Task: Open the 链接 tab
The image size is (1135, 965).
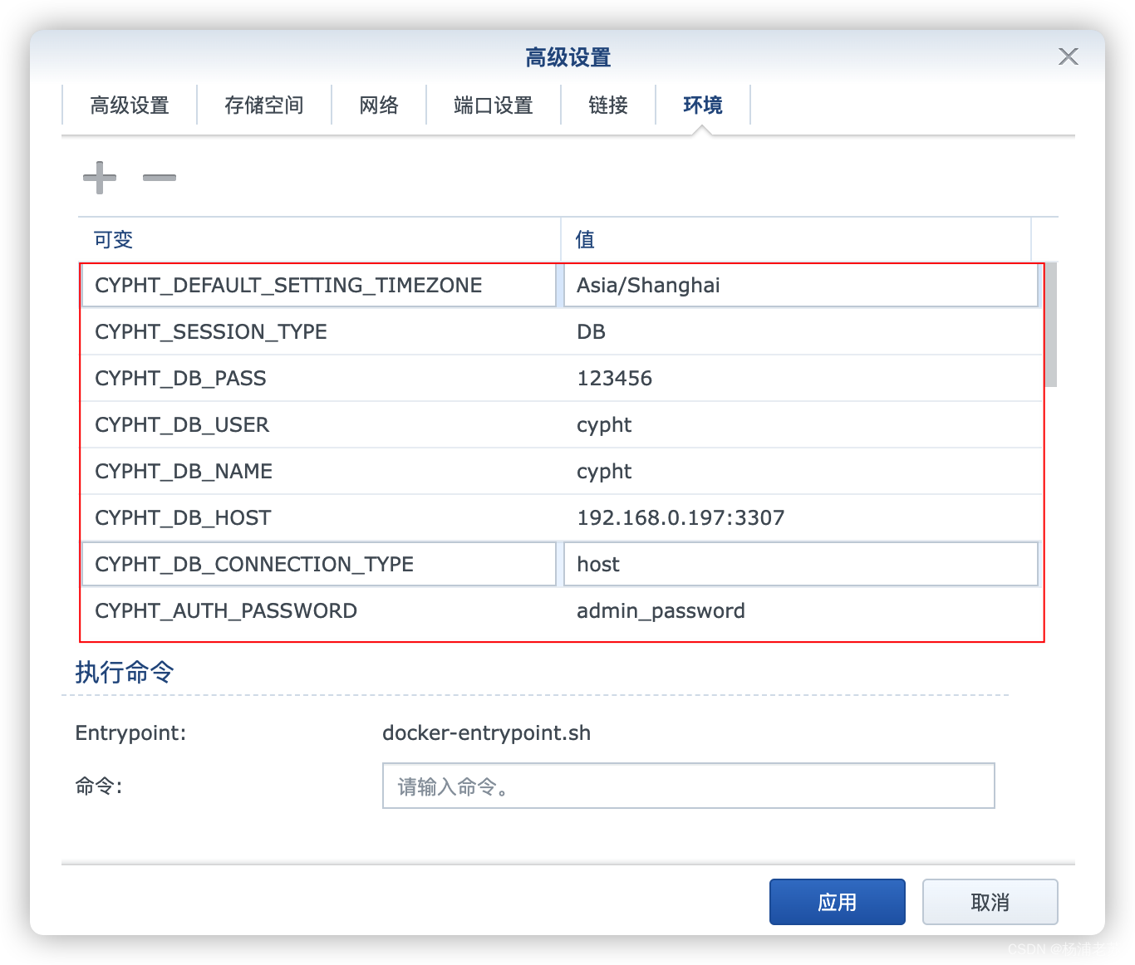Action: (x=608, y=105)
